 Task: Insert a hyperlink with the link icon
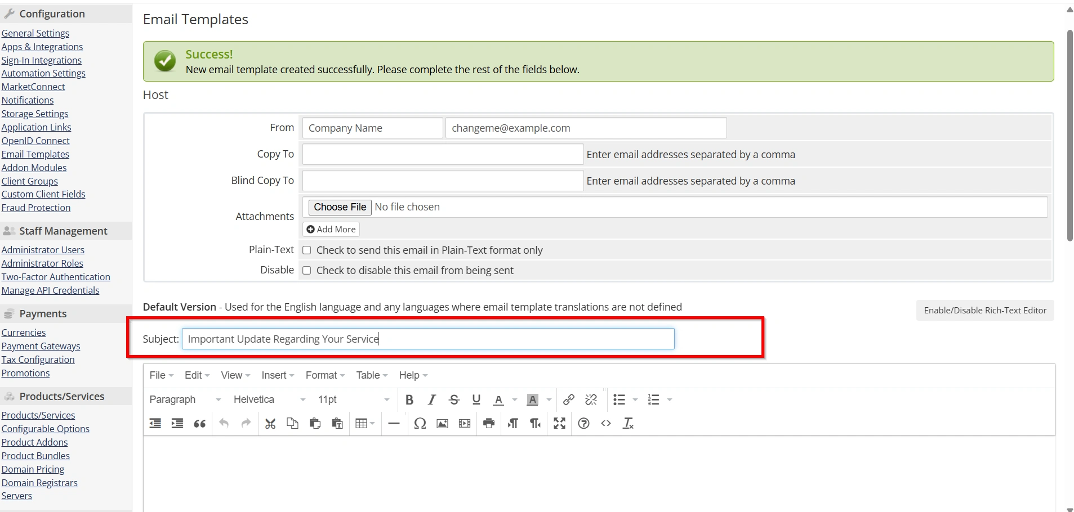pos(569,399)
